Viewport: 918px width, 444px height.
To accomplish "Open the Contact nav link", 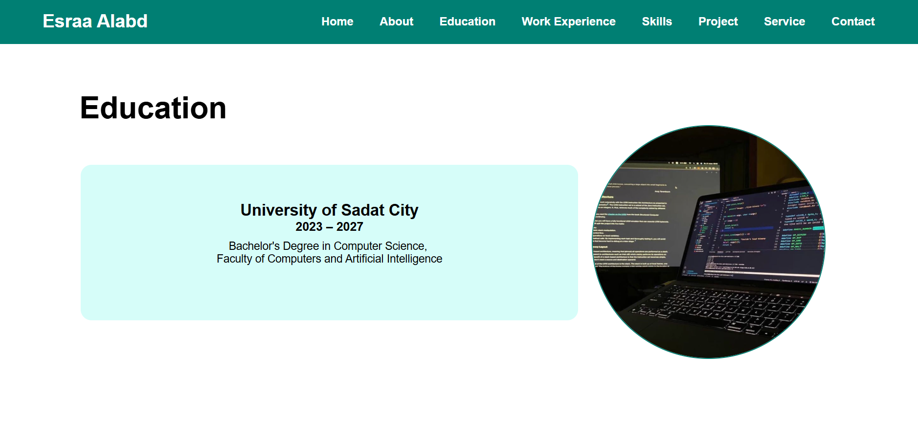I will pyautogui.click(x=852, y=22).
